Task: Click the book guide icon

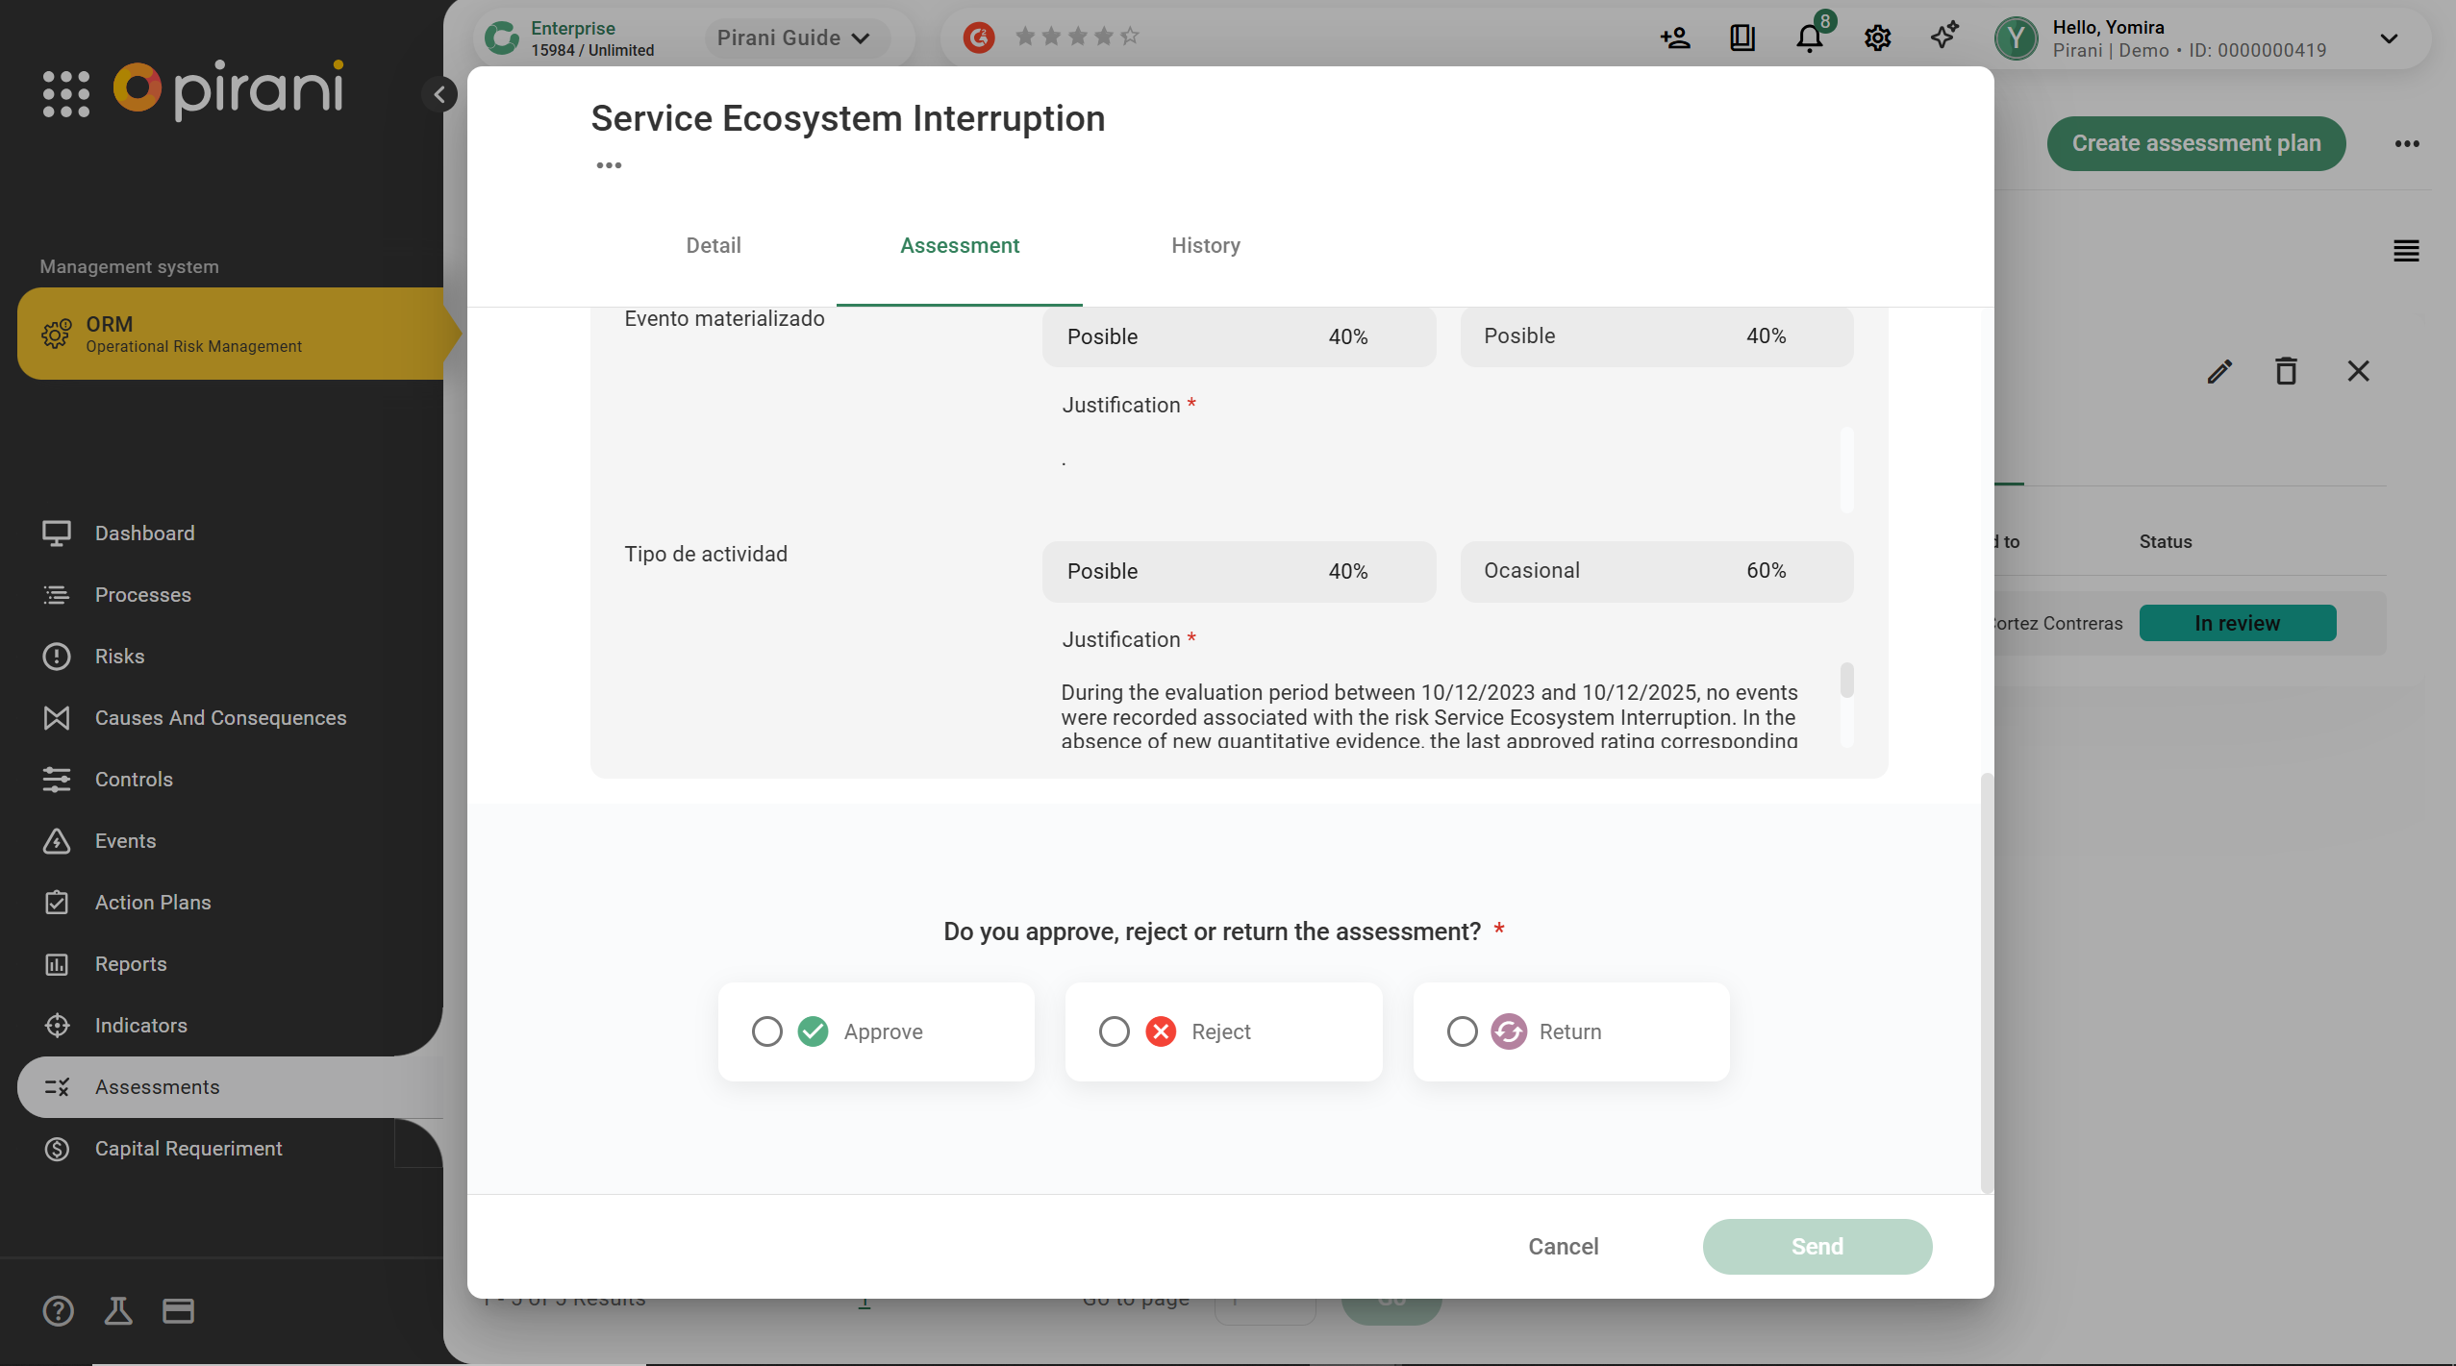Action: [x=1742, y=38]
